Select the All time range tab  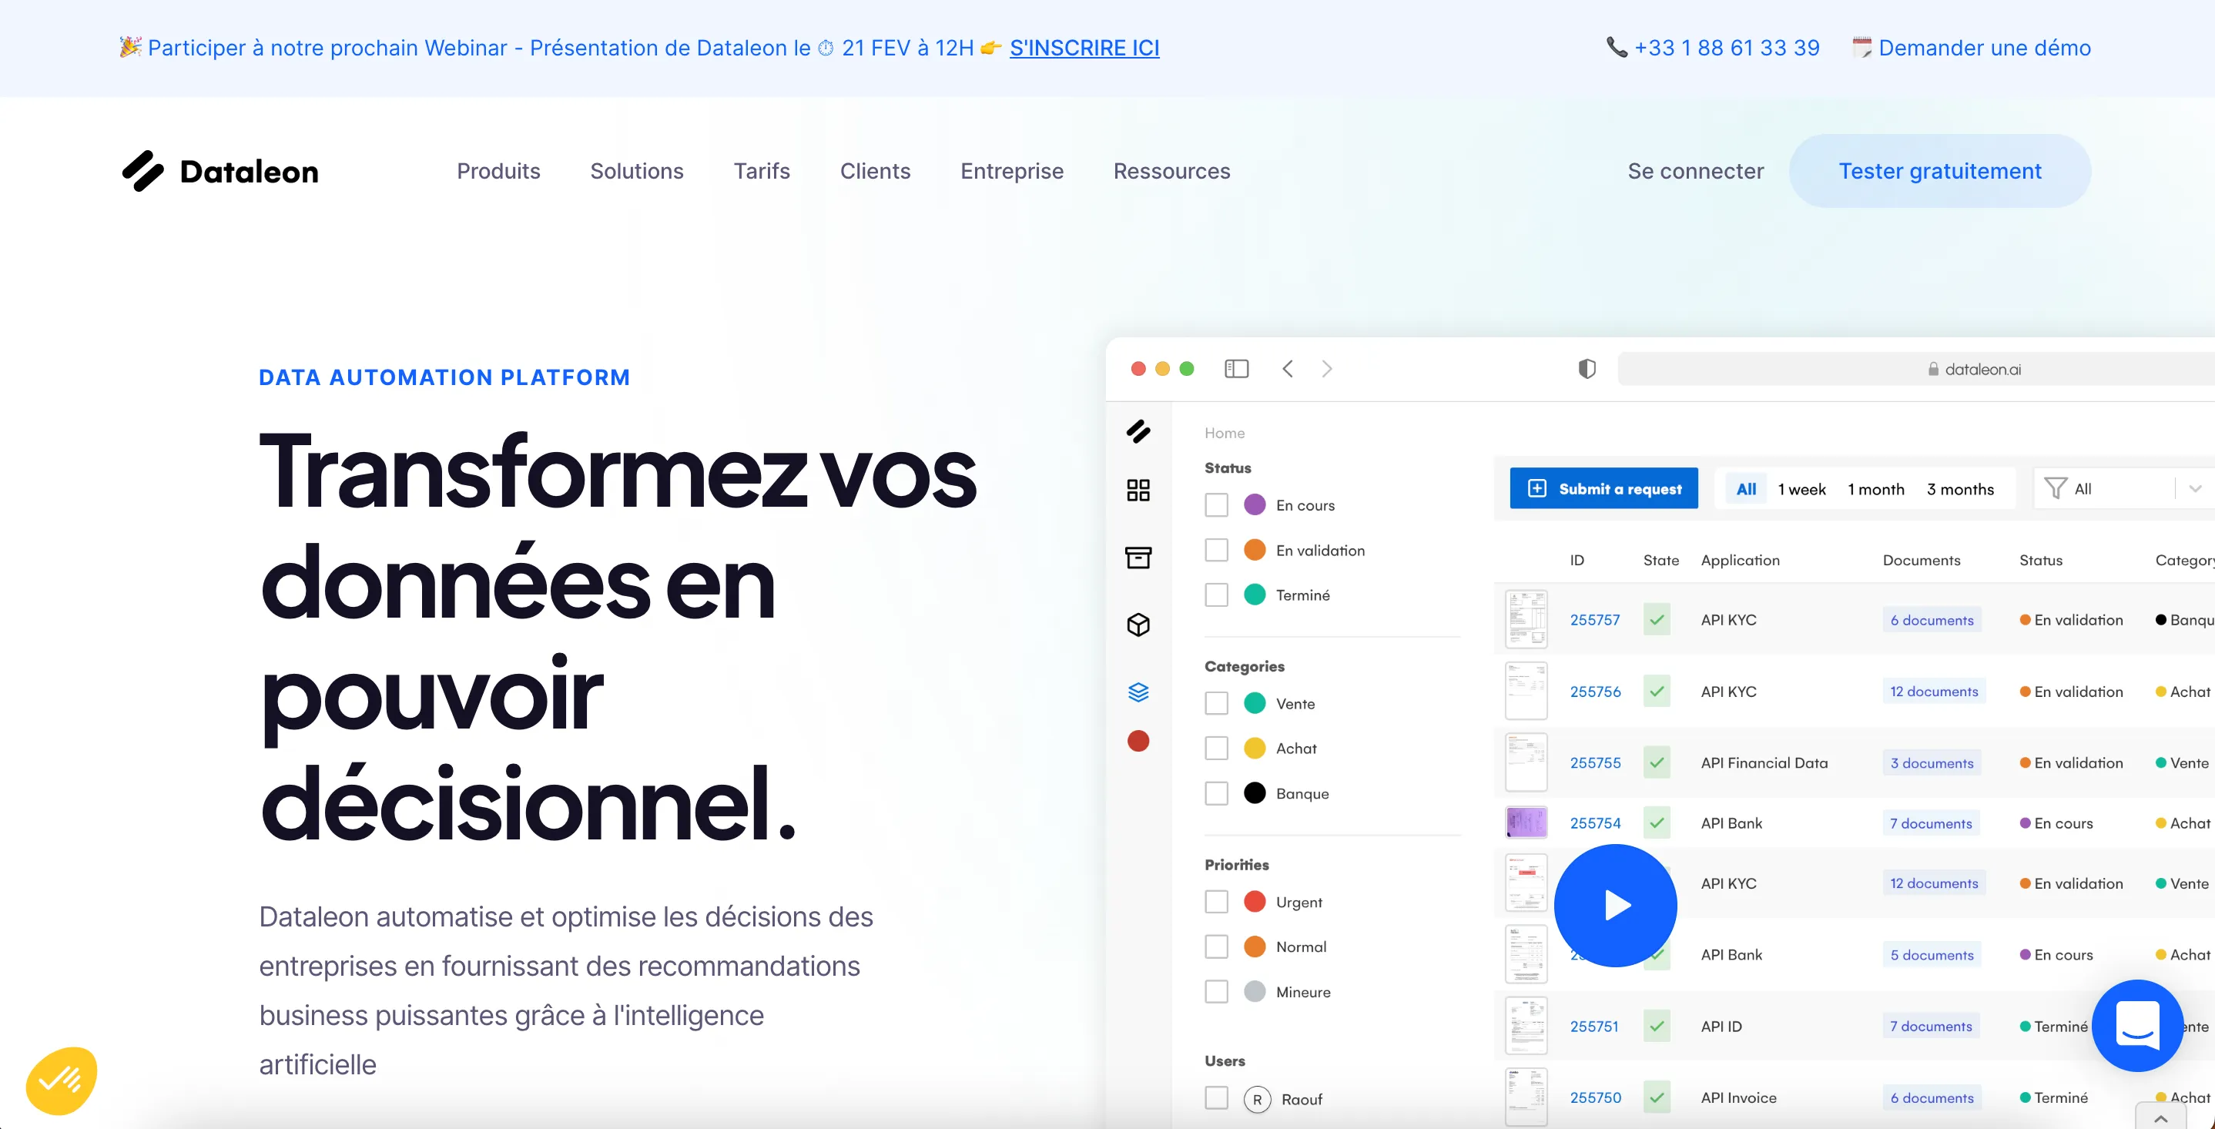[1747, 488]
